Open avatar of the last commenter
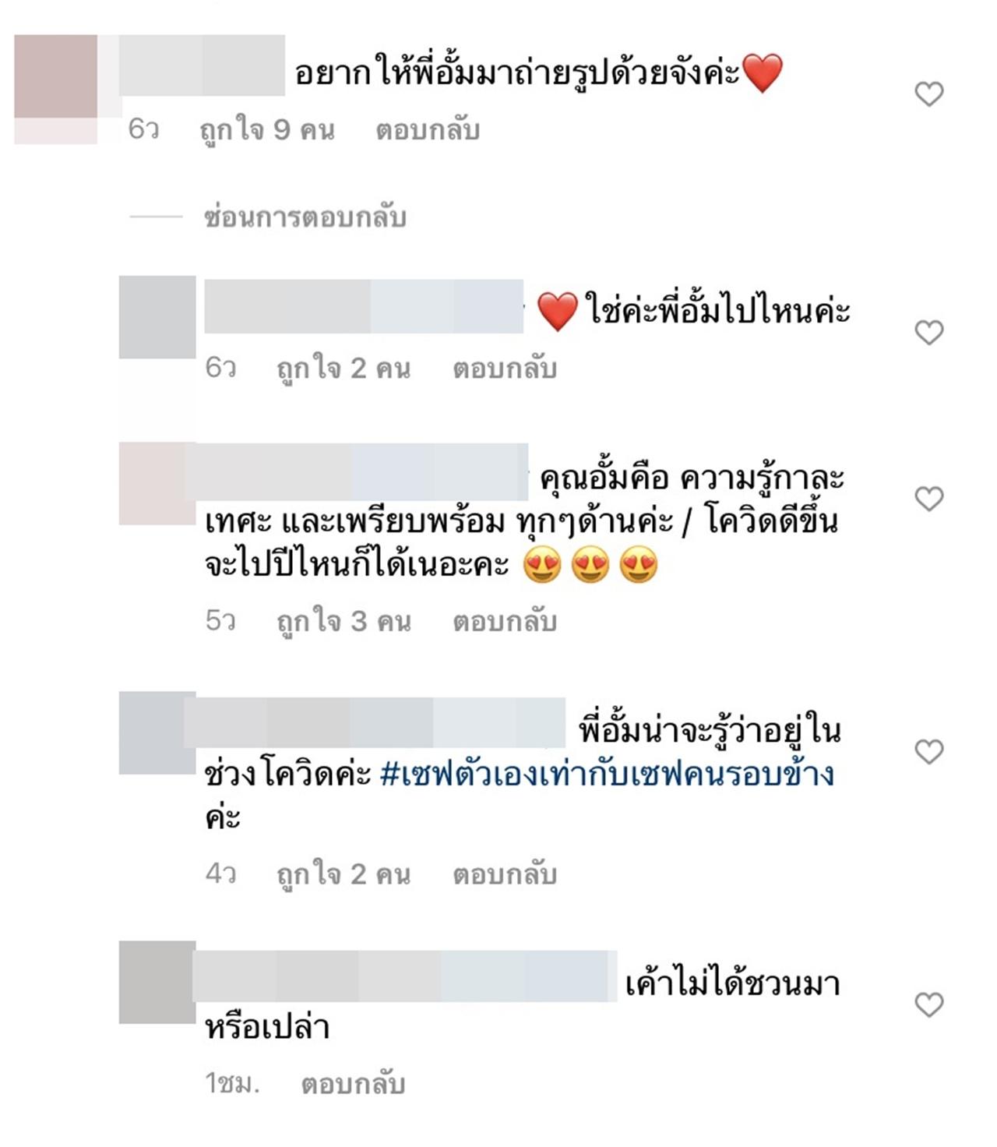The width and height of the screenshot is (997, 1147). 157,982
